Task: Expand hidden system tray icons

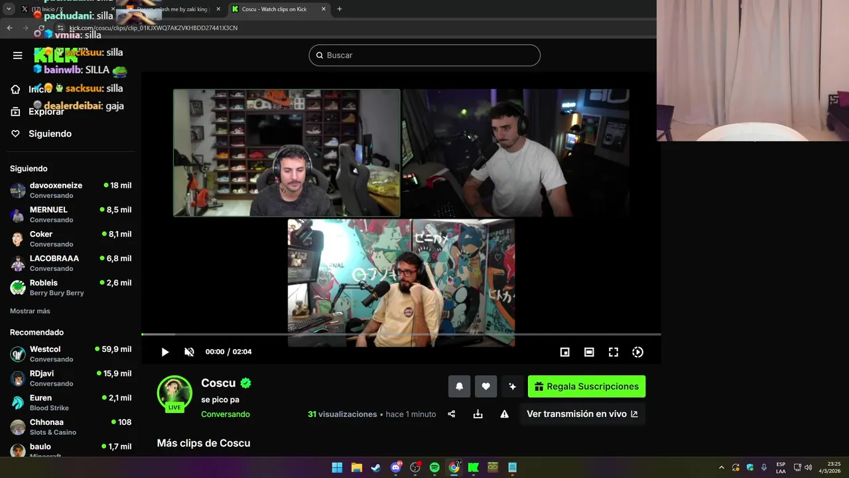Action: click(x=722, y=467)
